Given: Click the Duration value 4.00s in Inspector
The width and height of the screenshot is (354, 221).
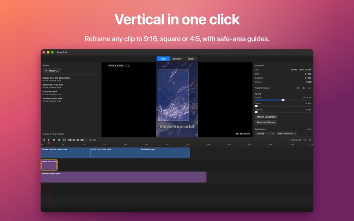Looking at the screenshot, I should pyautogui.click(x=308, y=78).
